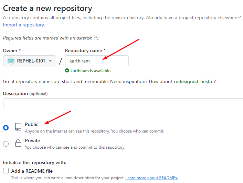
Task: Focus the Repository name input field
Action: pos(97,61)
